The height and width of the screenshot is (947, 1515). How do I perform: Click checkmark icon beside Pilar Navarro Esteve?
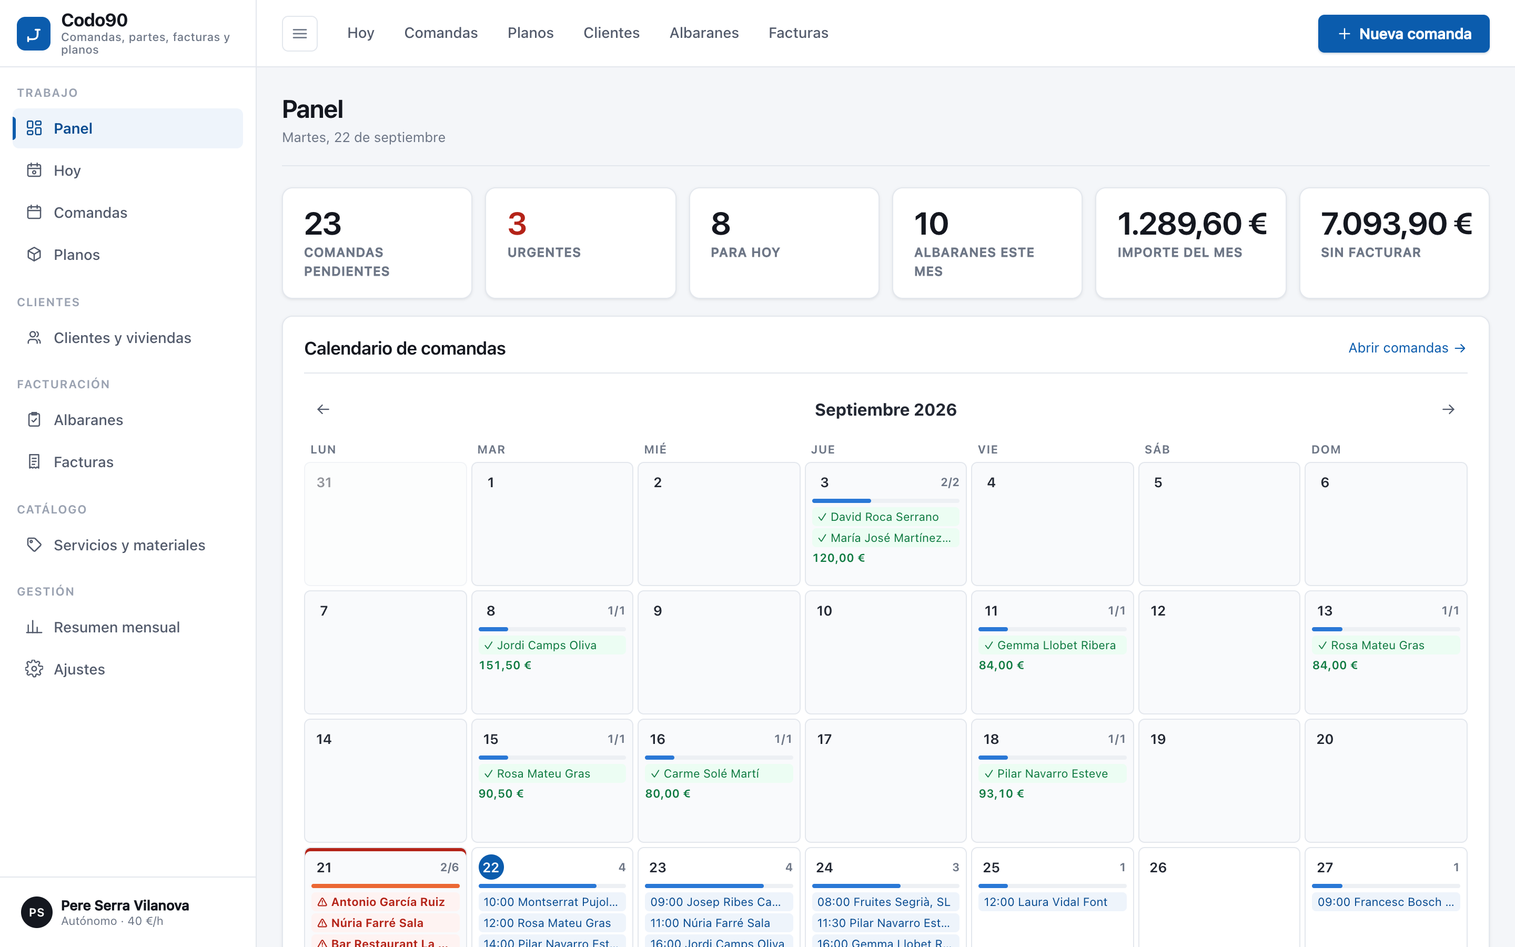click(988, 773)
